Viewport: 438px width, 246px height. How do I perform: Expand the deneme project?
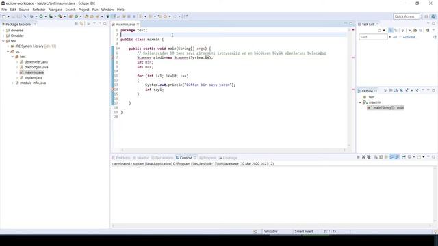click(3, 30)
